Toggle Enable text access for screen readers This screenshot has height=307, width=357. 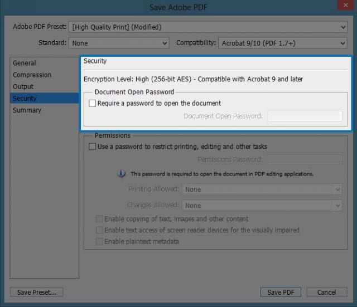100,230
